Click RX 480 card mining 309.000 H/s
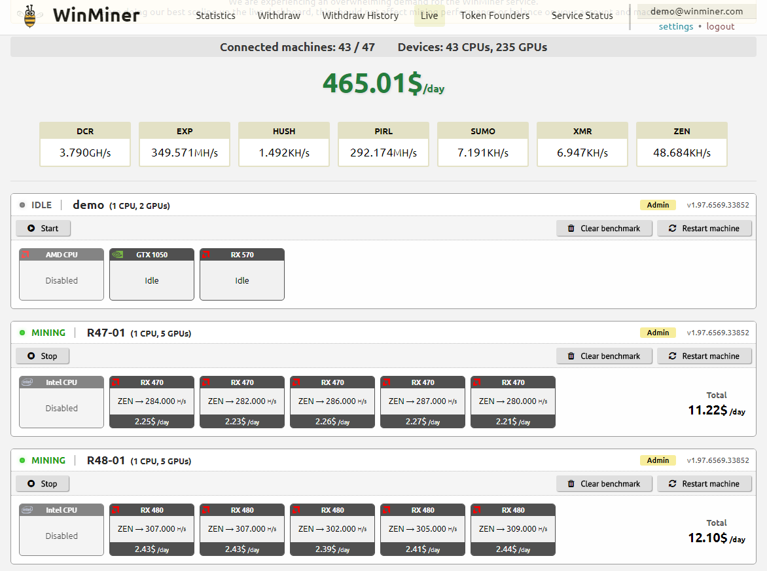The image size is (767, 571). pos(513,530)
